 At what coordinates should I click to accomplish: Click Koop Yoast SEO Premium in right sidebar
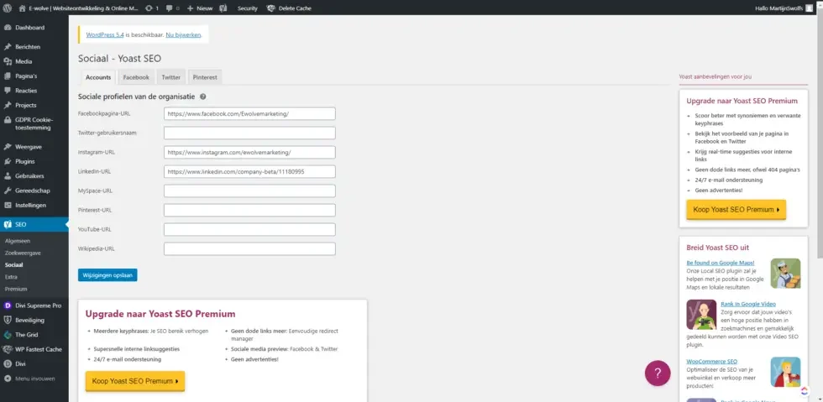736,210
